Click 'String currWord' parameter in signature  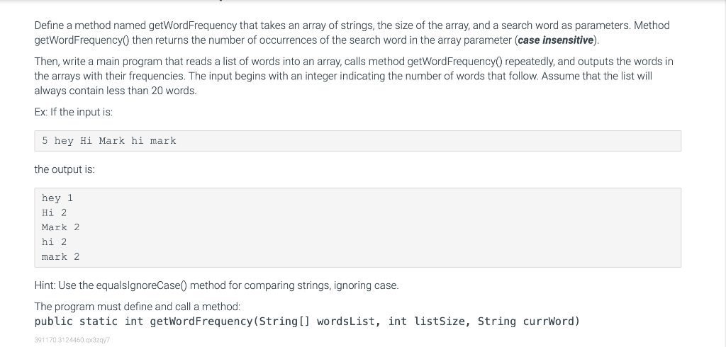[527, 322]
